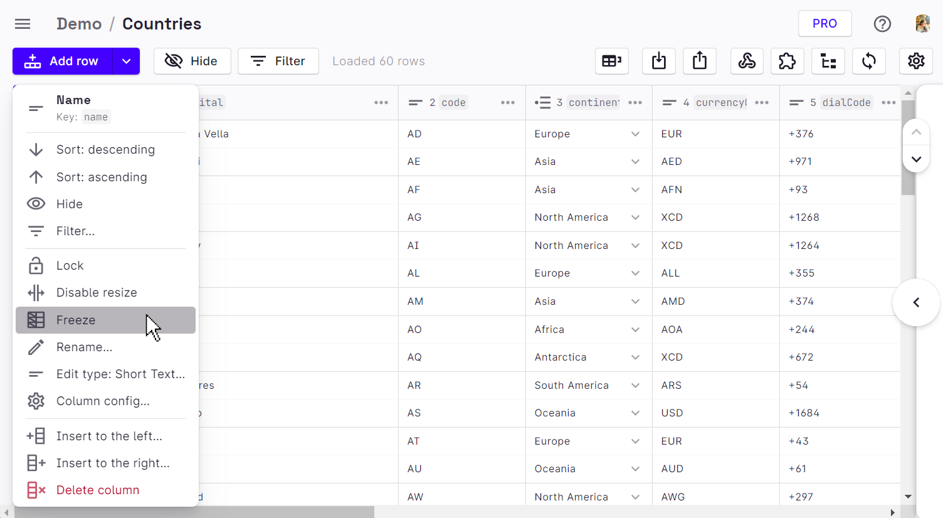Open the tree structure icon
This screenshot has width=943, height=518.
coord(828,61)
